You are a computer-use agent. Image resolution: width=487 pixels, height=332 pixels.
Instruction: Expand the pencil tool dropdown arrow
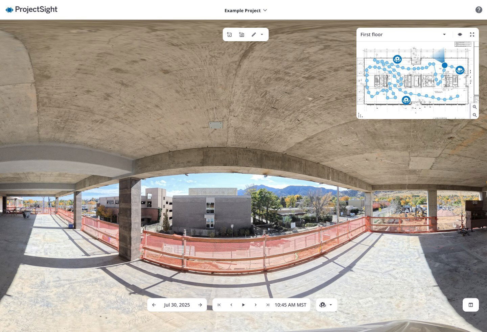[x=262, y=34]
